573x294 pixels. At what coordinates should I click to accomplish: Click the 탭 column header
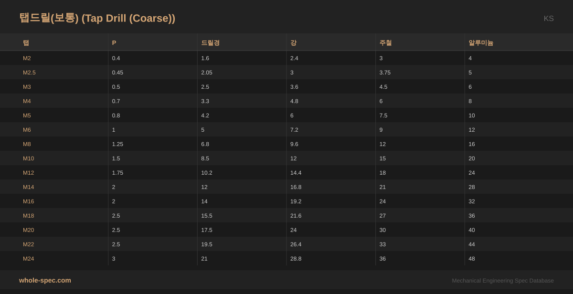click(x=26, y=43)
